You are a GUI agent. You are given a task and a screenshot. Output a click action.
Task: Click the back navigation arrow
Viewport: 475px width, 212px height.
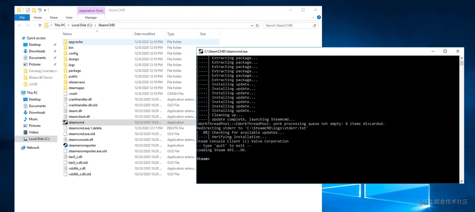tap(19, 25)
